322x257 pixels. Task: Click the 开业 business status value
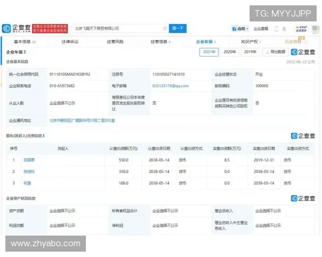[x=259, y=74]
